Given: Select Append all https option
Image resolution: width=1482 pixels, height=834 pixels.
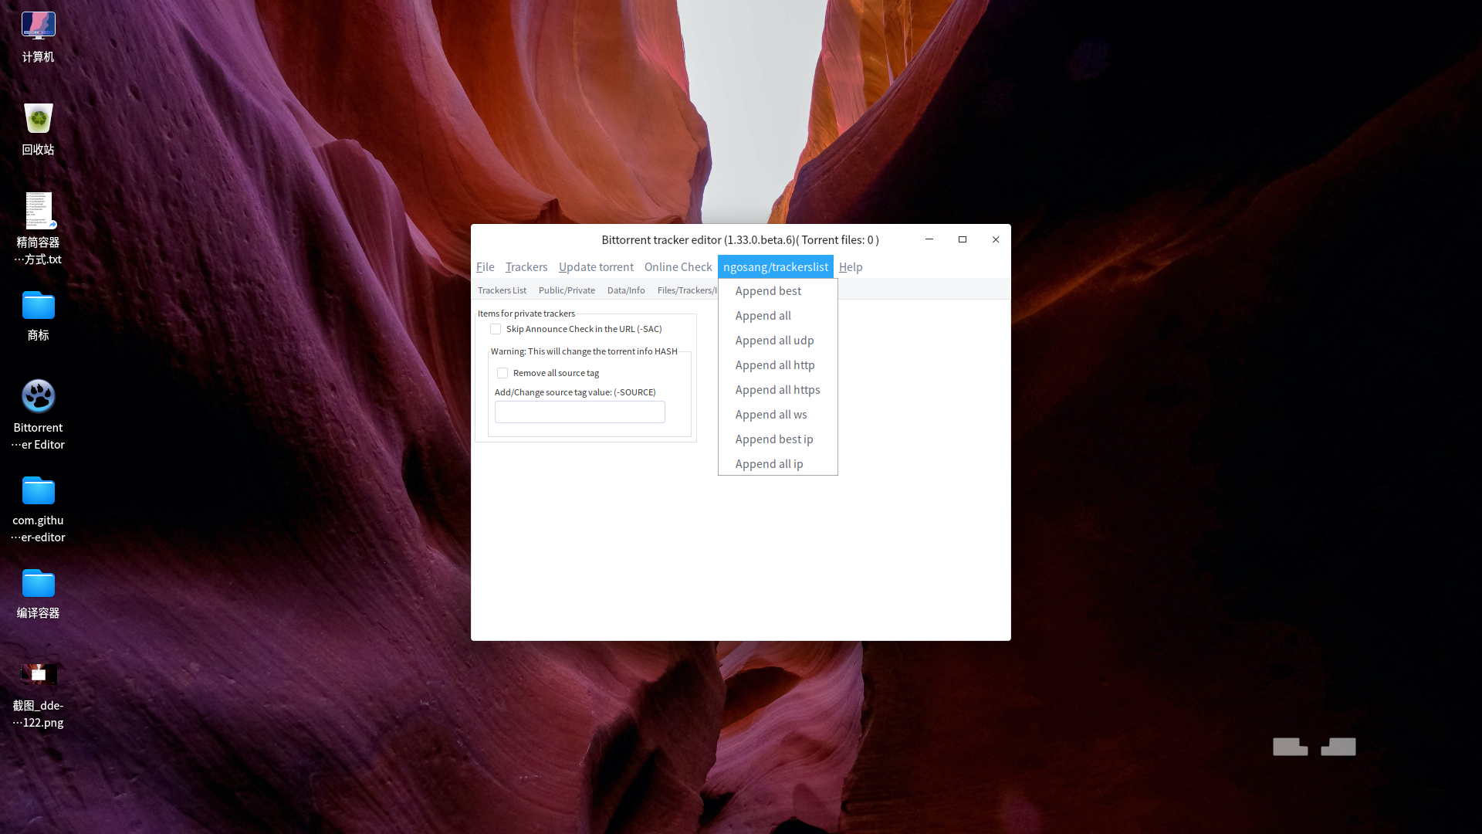Looking at the screenshot, I should (x=777, y=390).
